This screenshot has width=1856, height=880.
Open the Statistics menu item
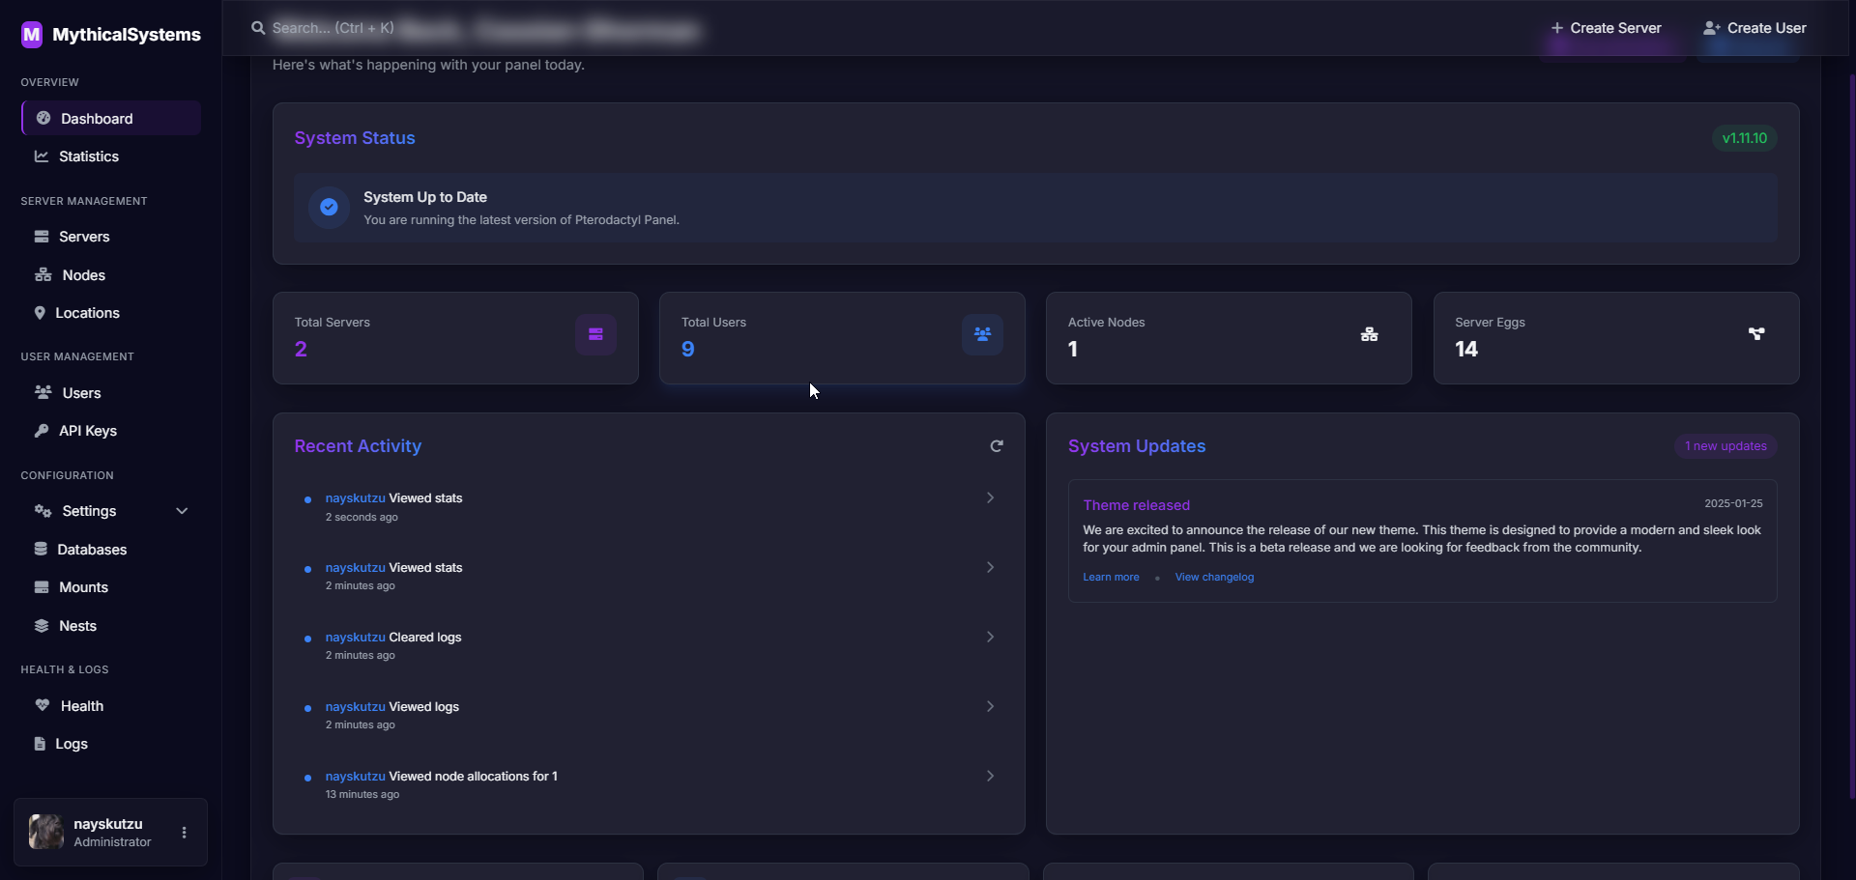click(89, 156)
